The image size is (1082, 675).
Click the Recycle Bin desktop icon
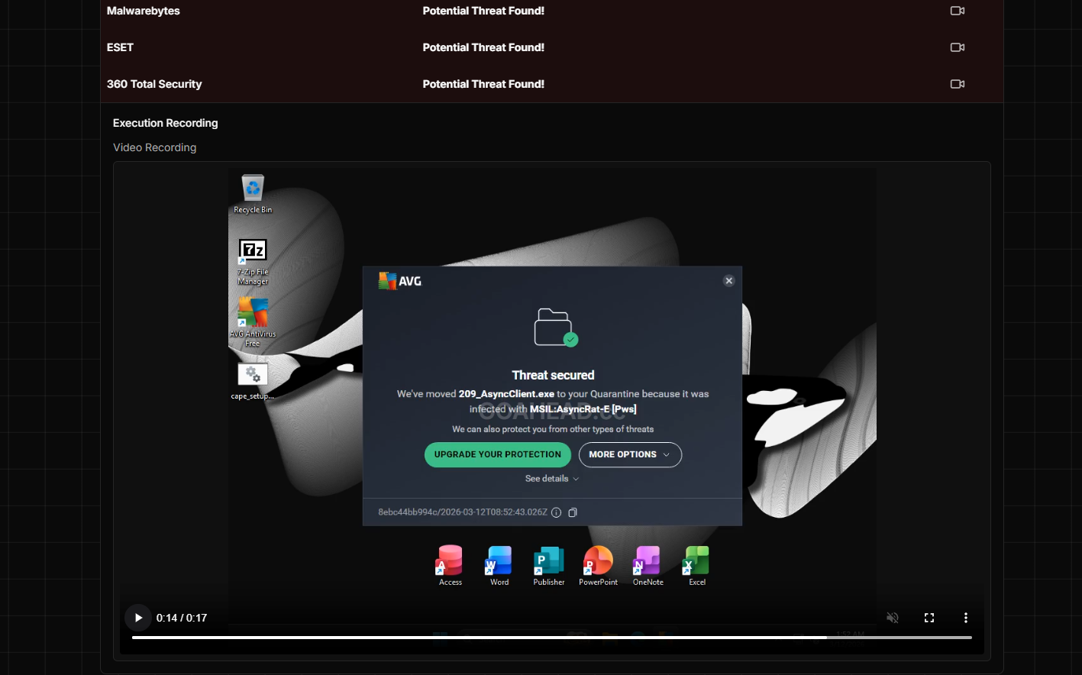[x=253, y=194]
